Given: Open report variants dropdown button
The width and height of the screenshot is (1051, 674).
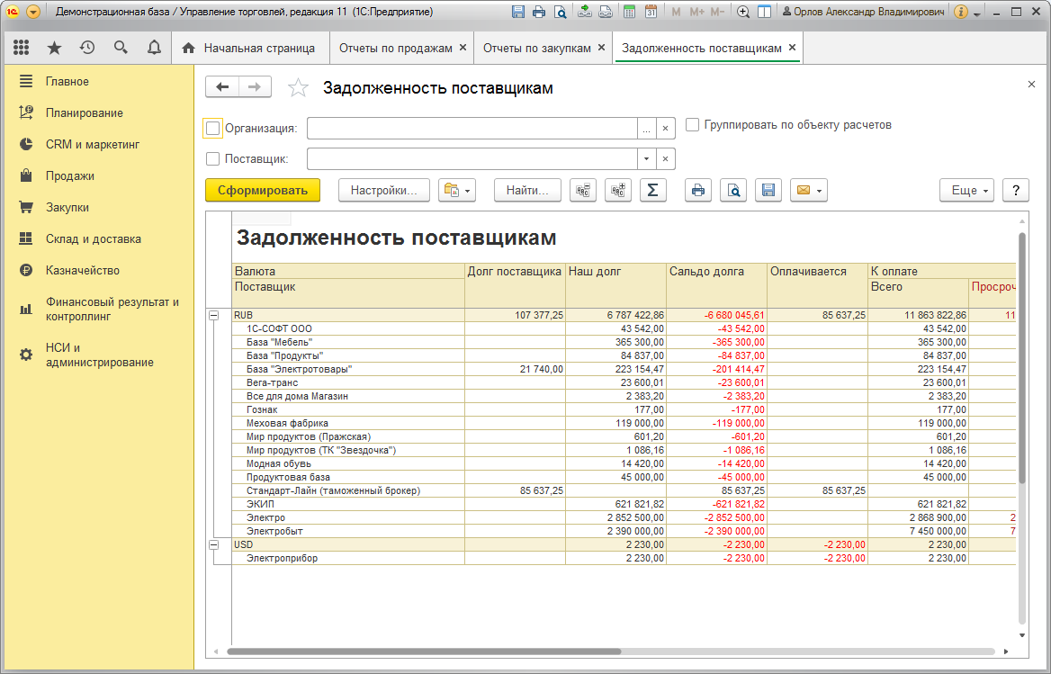Looking at the screenshot, I should pos(457,190).
